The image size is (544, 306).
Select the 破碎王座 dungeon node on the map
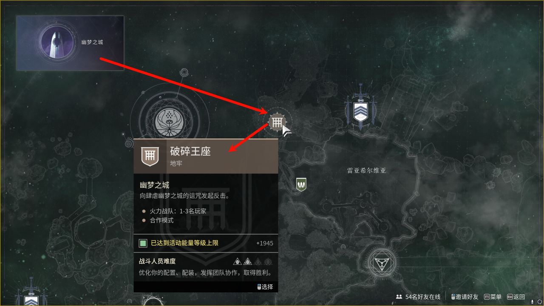click(x=276, y=123)
